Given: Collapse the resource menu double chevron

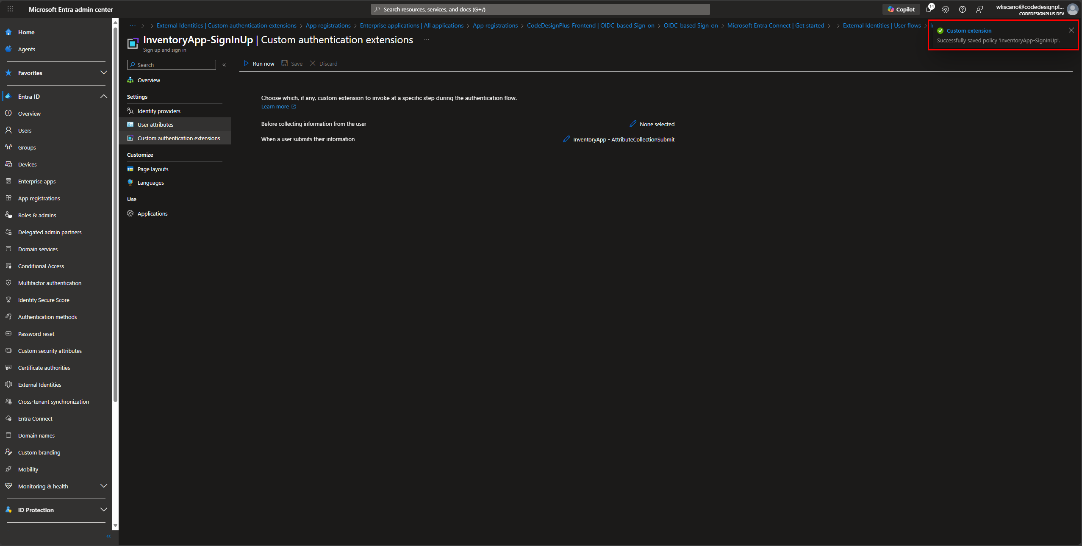Looking at the screenshot, I should pos(224,65).
